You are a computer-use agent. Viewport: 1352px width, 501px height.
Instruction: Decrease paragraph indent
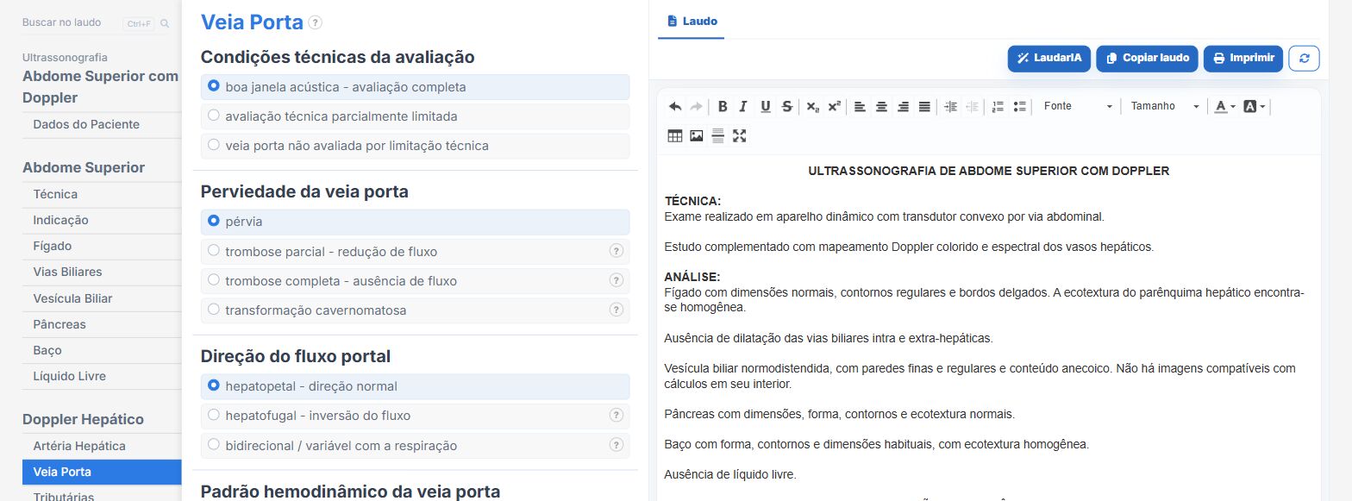[972, 106]
